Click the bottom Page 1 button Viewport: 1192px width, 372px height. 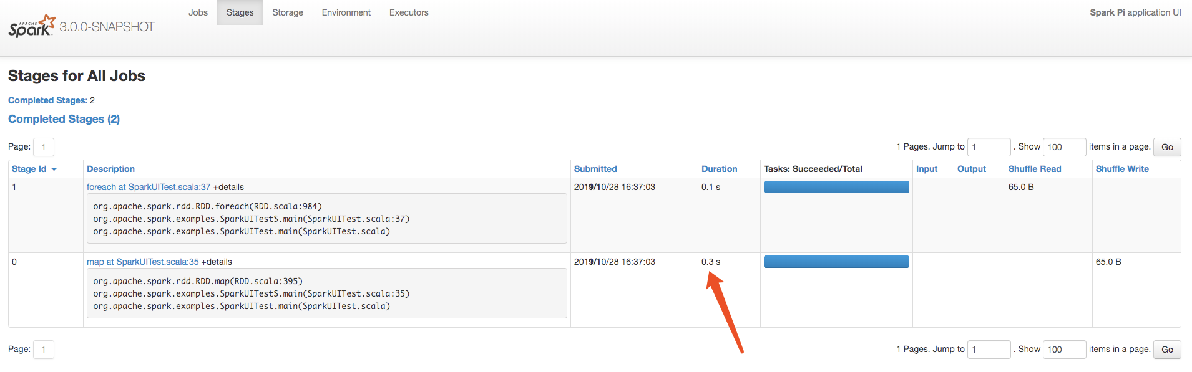click(x=44, y=350)
